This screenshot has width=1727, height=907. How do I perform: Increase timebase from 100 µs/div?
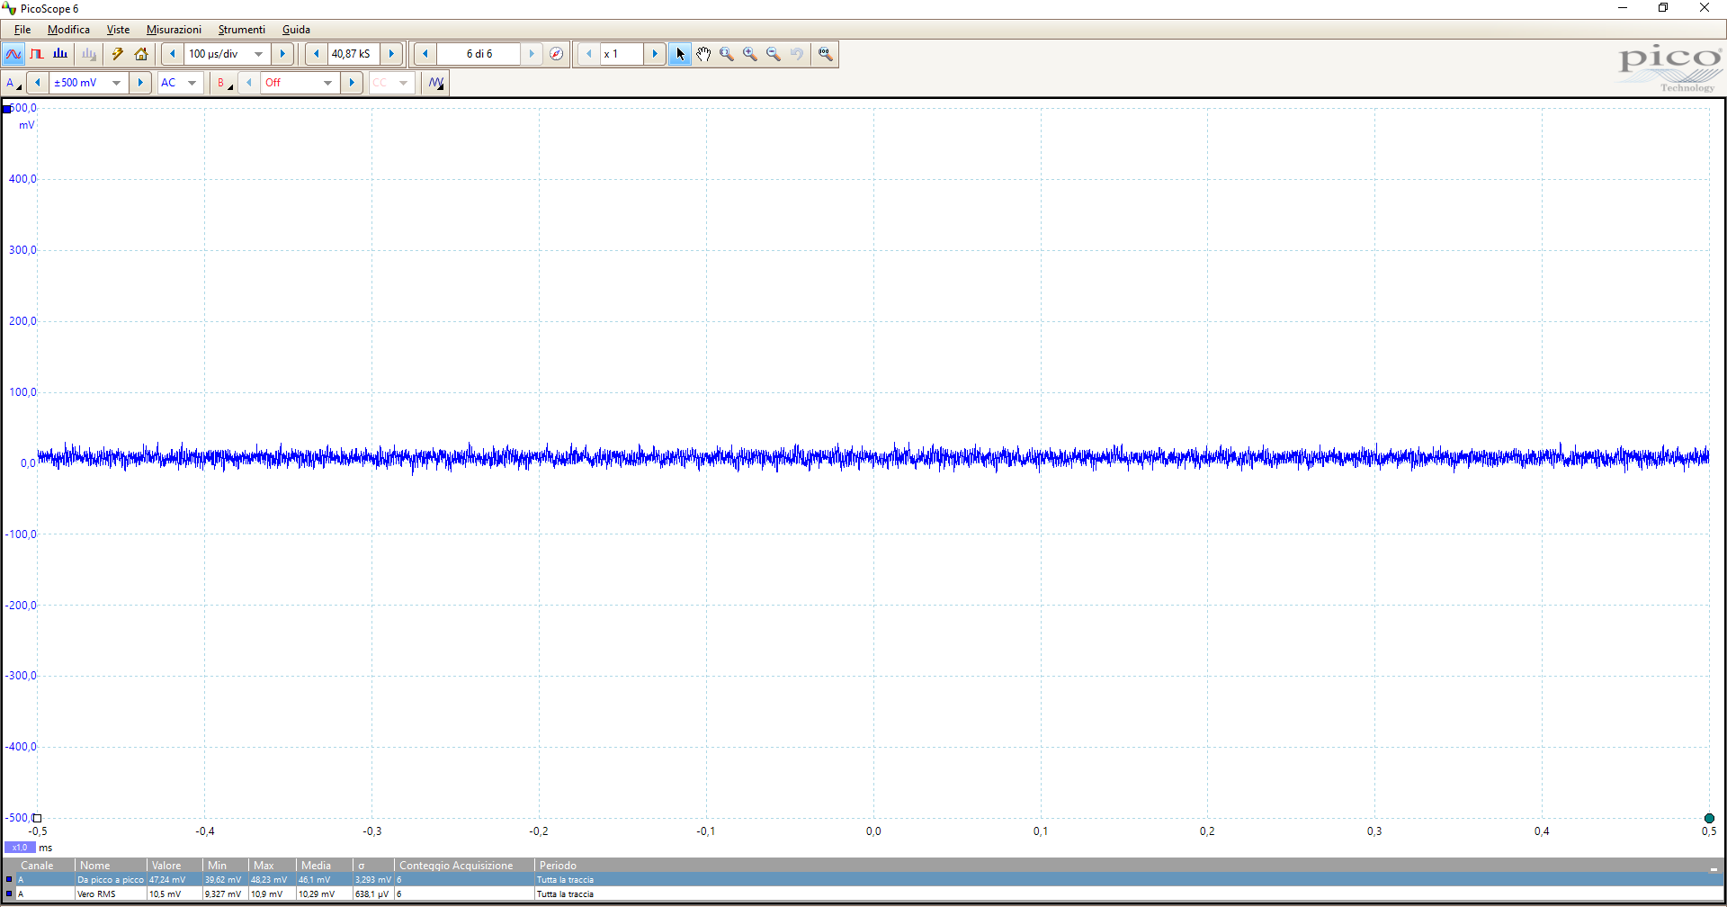click(282, 54)
